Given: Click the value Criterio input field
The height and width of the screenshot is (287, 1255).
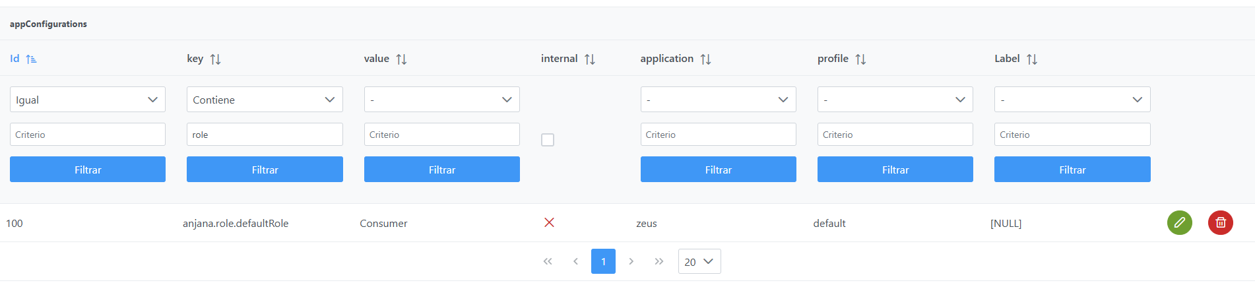Looking at the screenshot, I should coord(441,135).
